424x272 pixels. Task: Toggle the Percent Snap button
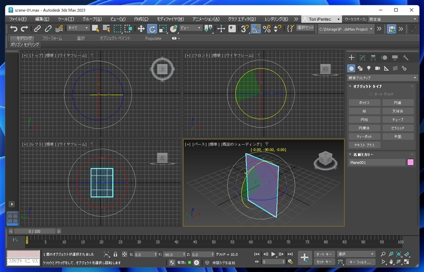267,29
